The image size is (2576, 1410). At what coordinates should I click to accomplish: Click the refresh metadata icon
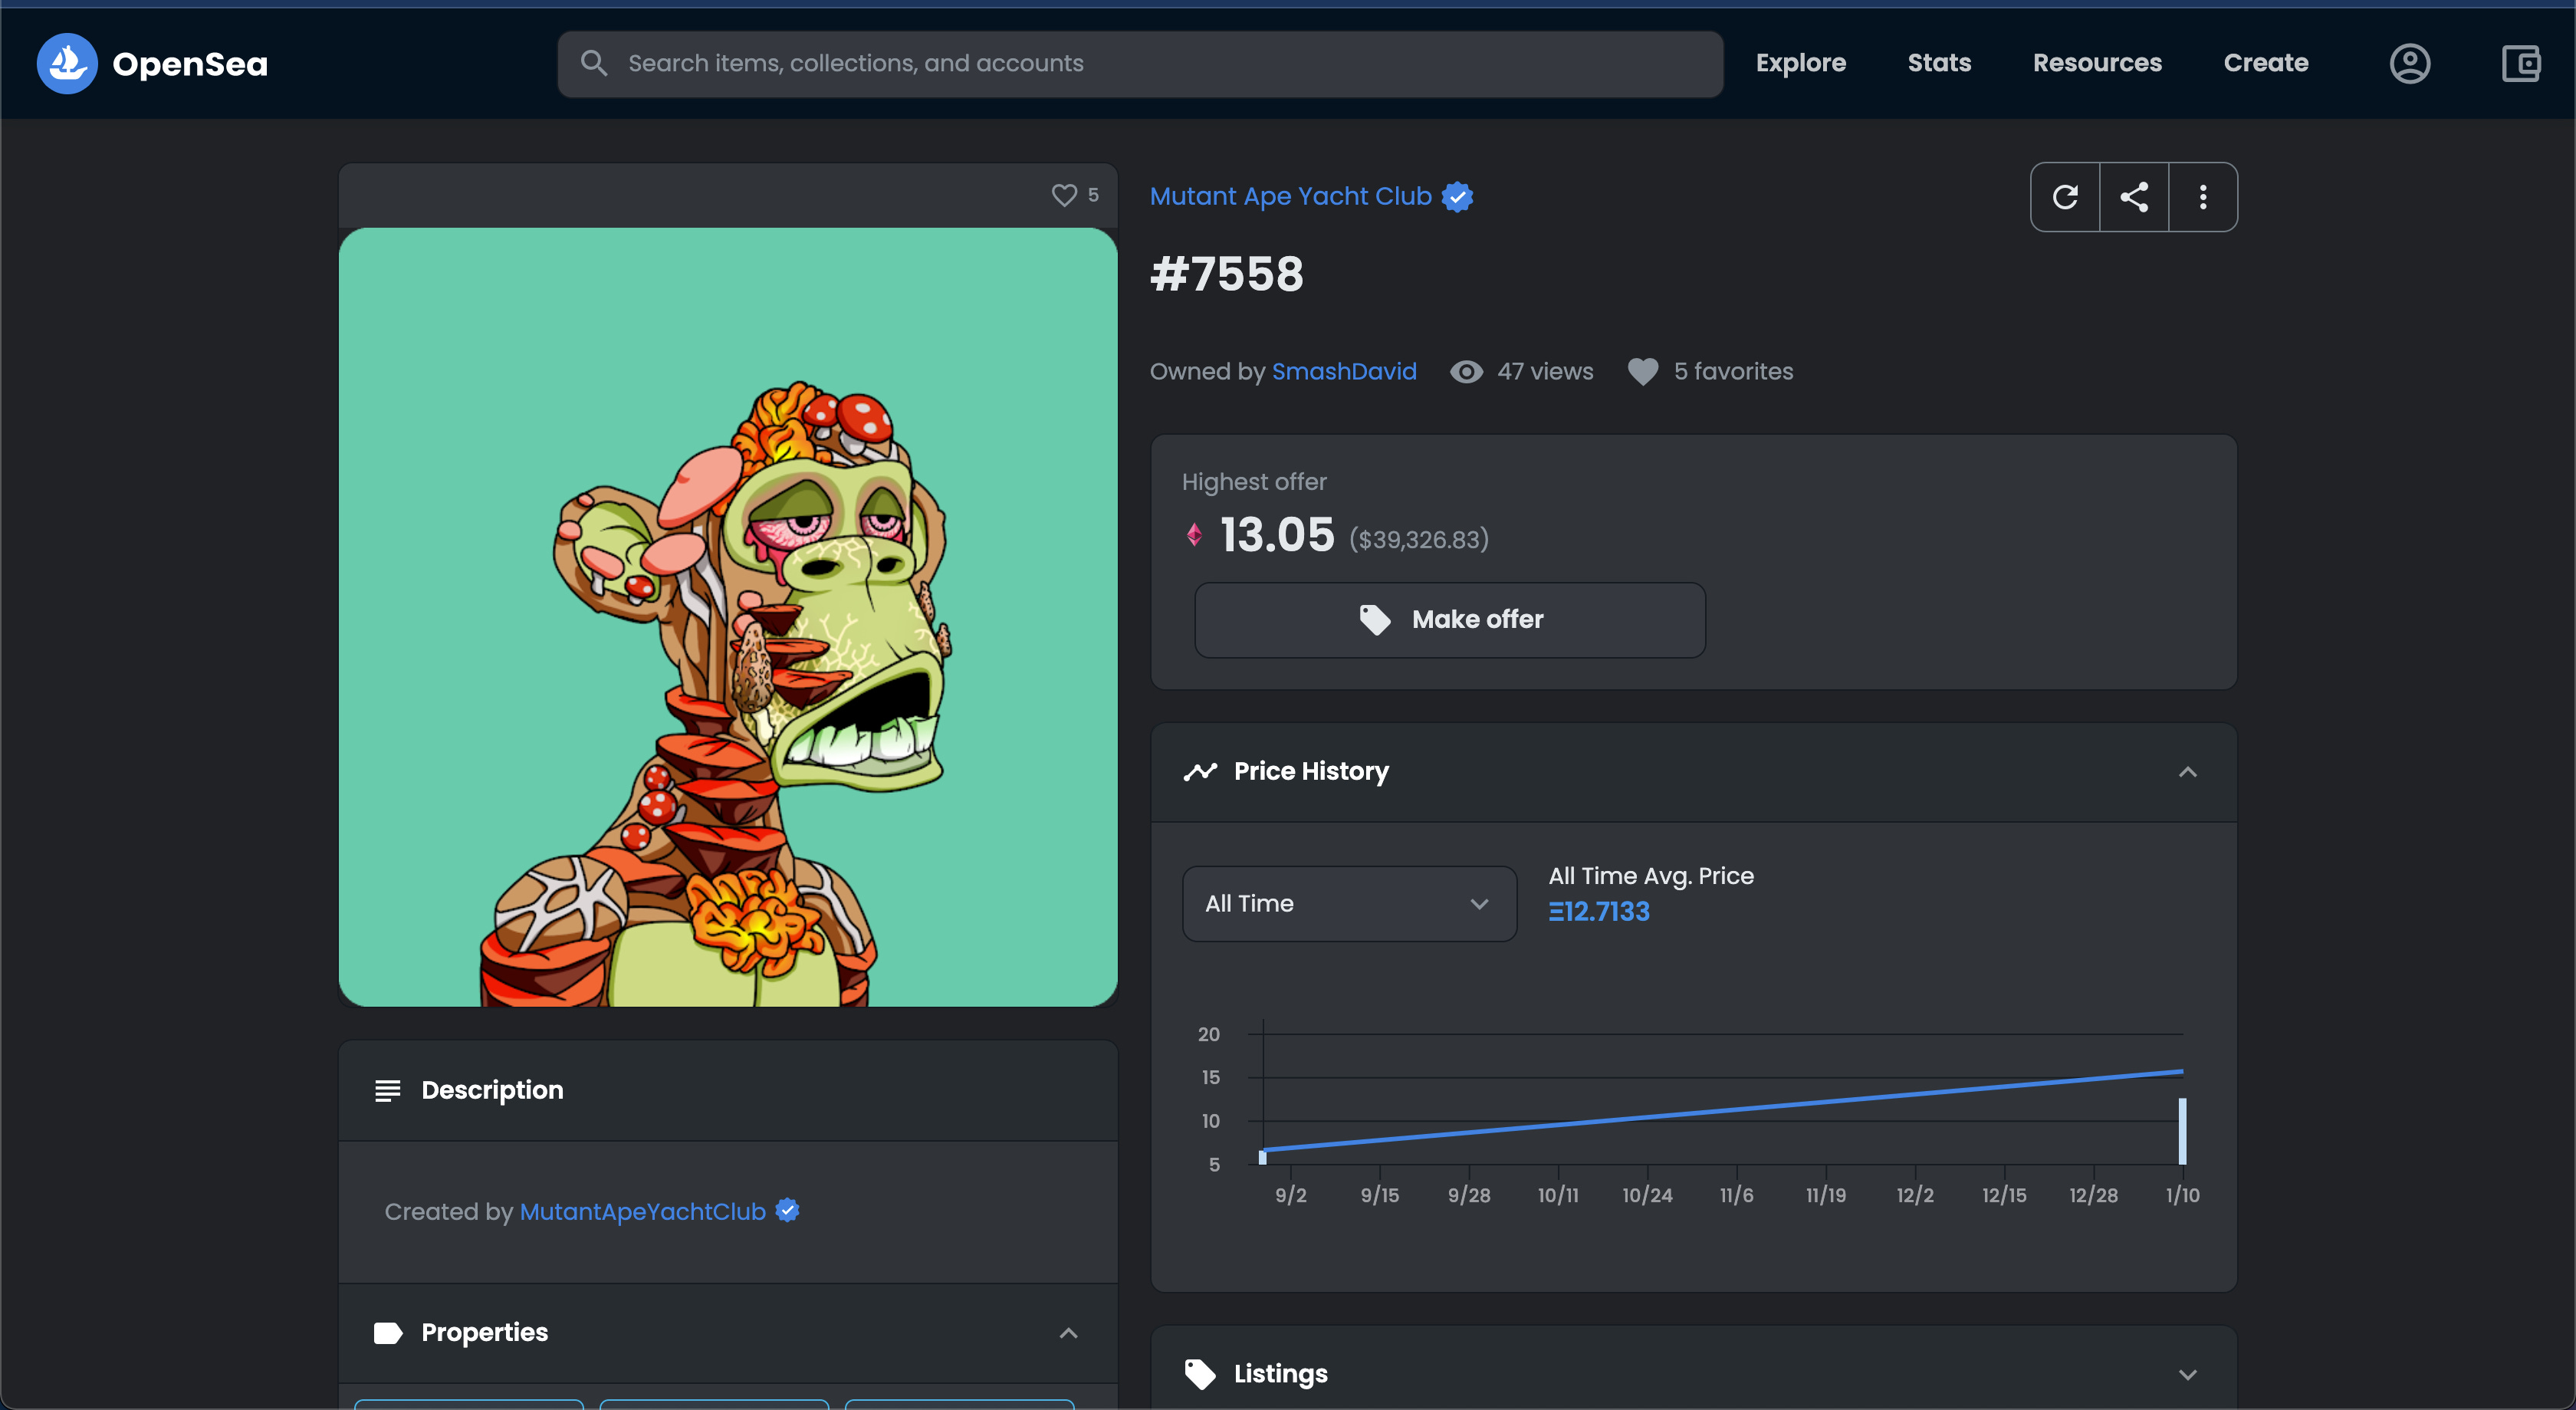tap(2065, 197)
